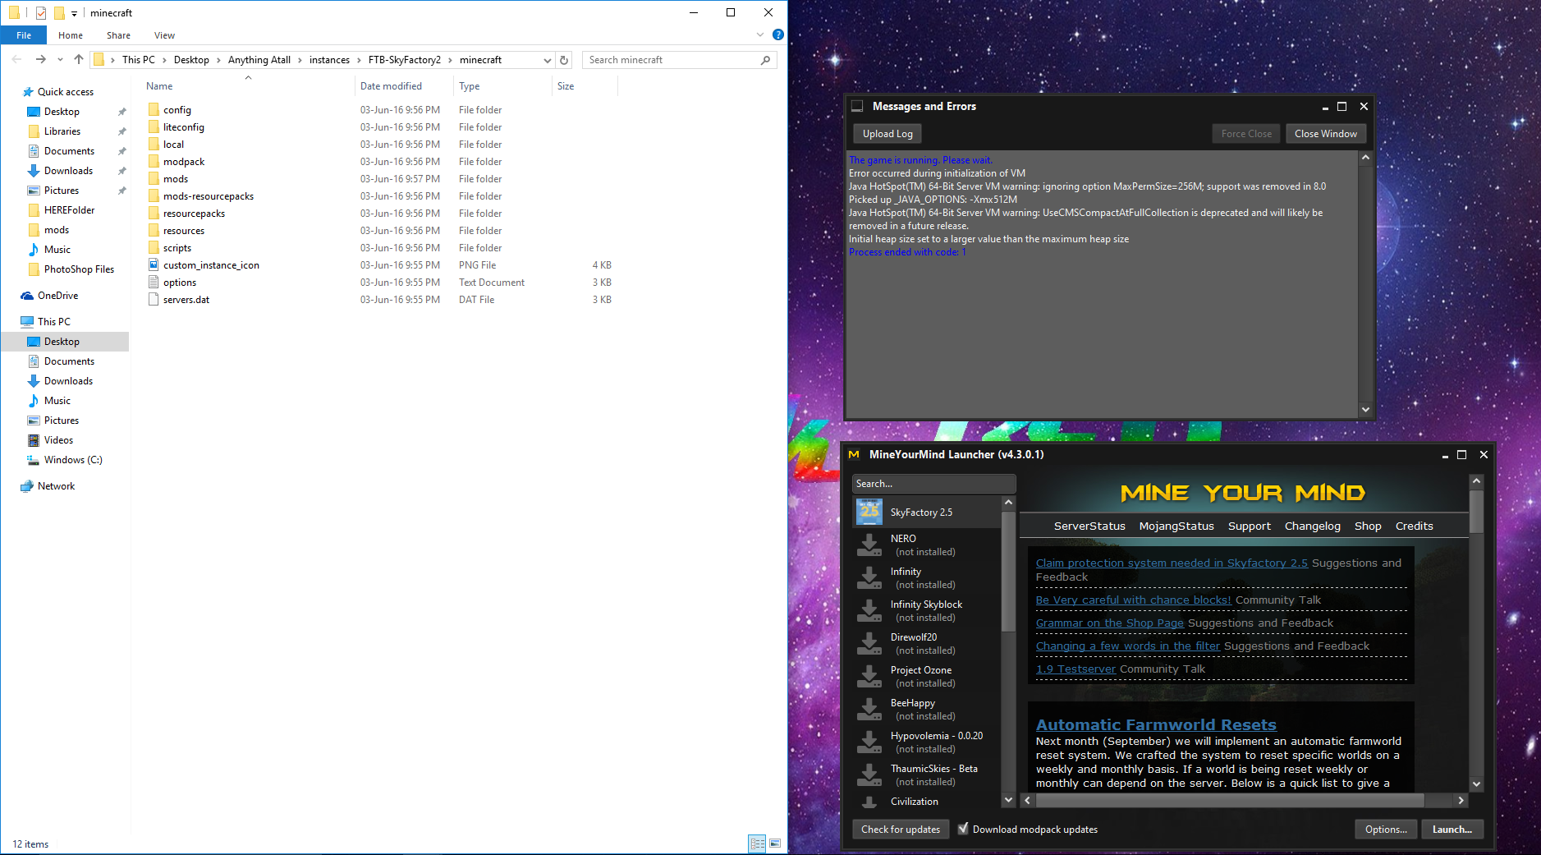Screen dimensions: 1541x855
Task: Click the Infinity Skyblock download icon
Action: (869, 610)
